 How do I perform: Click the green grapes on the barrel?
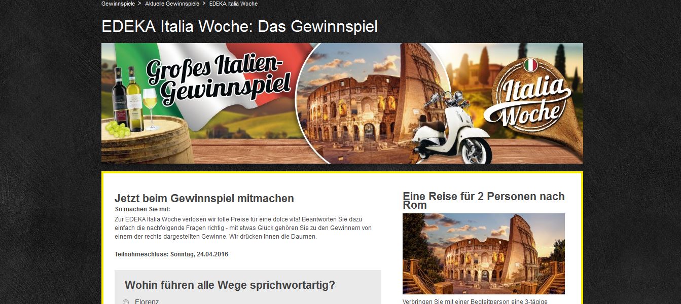[117, 130]
